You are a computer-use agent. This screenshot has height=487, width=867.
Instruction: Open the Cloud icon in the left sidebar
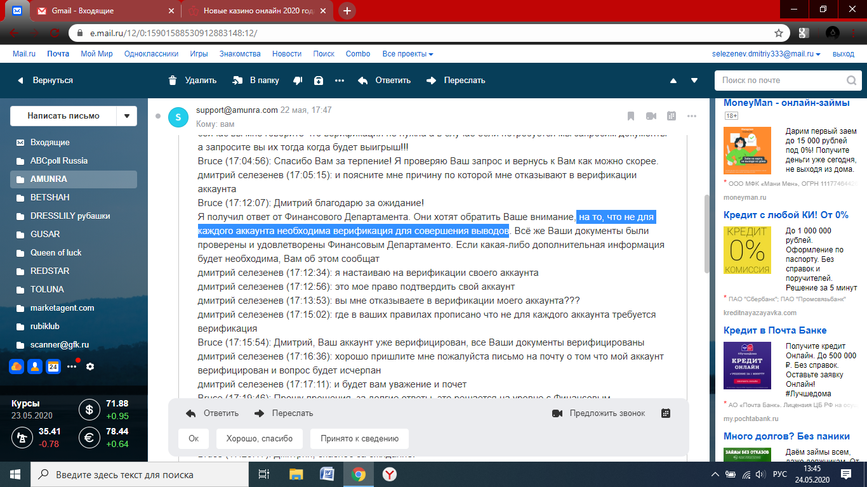coord(17,367)
